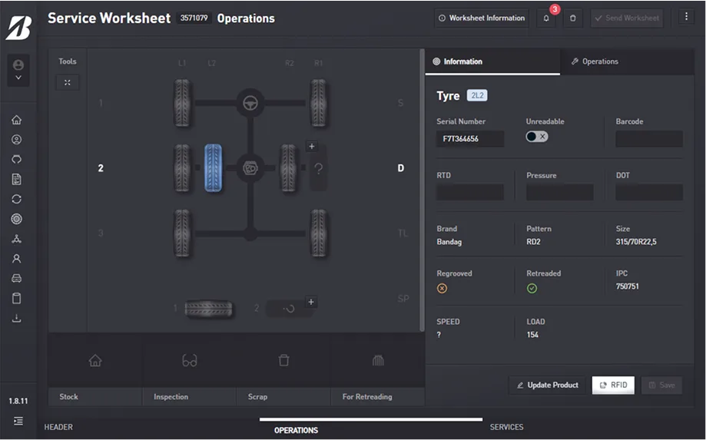Click the vertical scrollbar of the vehicle diagram

pos(422,190)
